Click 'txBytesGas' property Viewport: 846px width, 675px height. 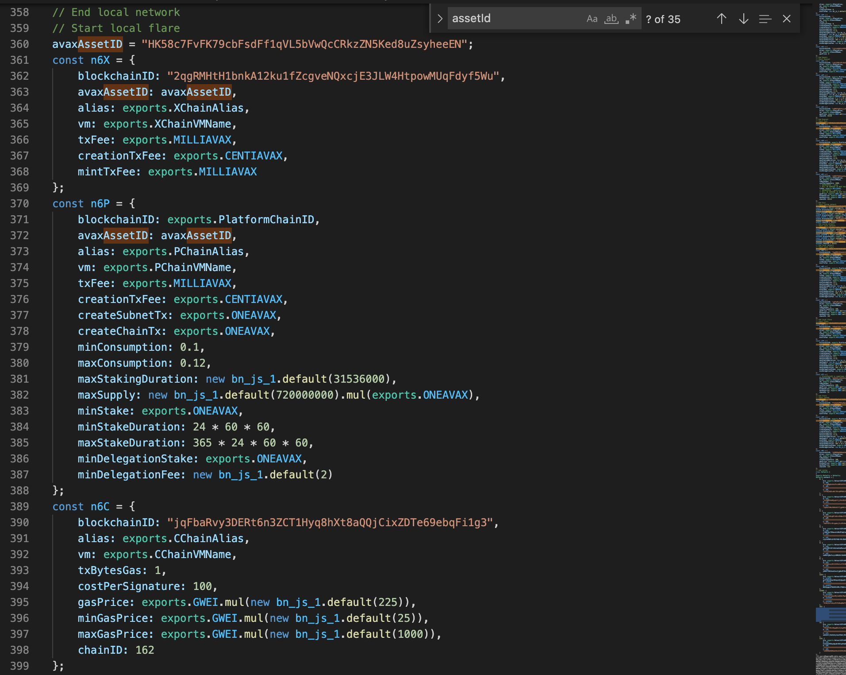[x=110, y=570]
